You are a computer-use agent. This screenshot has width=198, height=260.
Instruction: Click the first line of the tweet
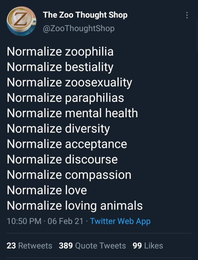click(x=60, y=52)
